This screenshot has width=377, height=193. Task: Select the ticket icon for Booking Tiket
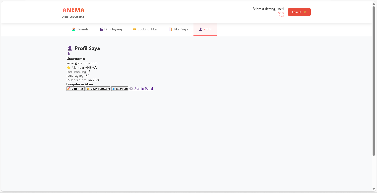134,29
